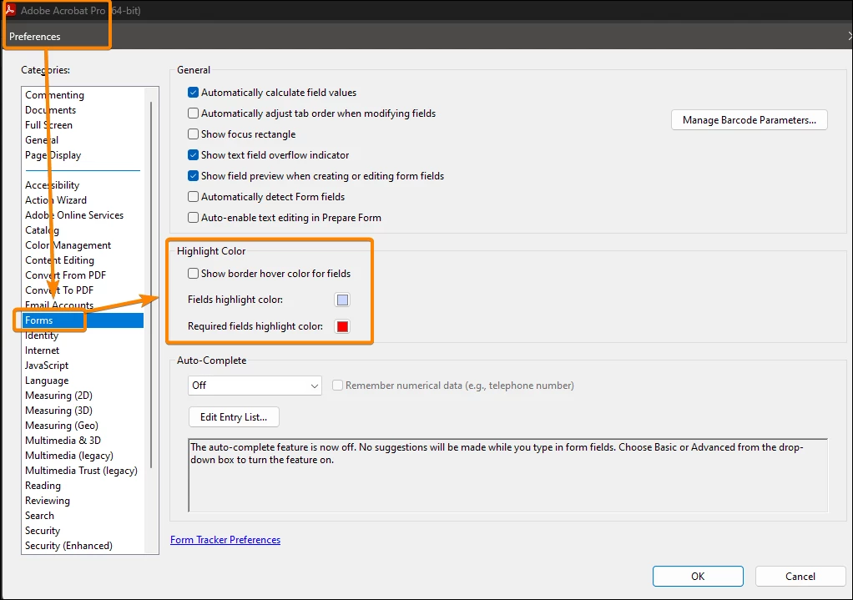Select Documents category
This screenshot has height=600, width=853.
[51, 110]
